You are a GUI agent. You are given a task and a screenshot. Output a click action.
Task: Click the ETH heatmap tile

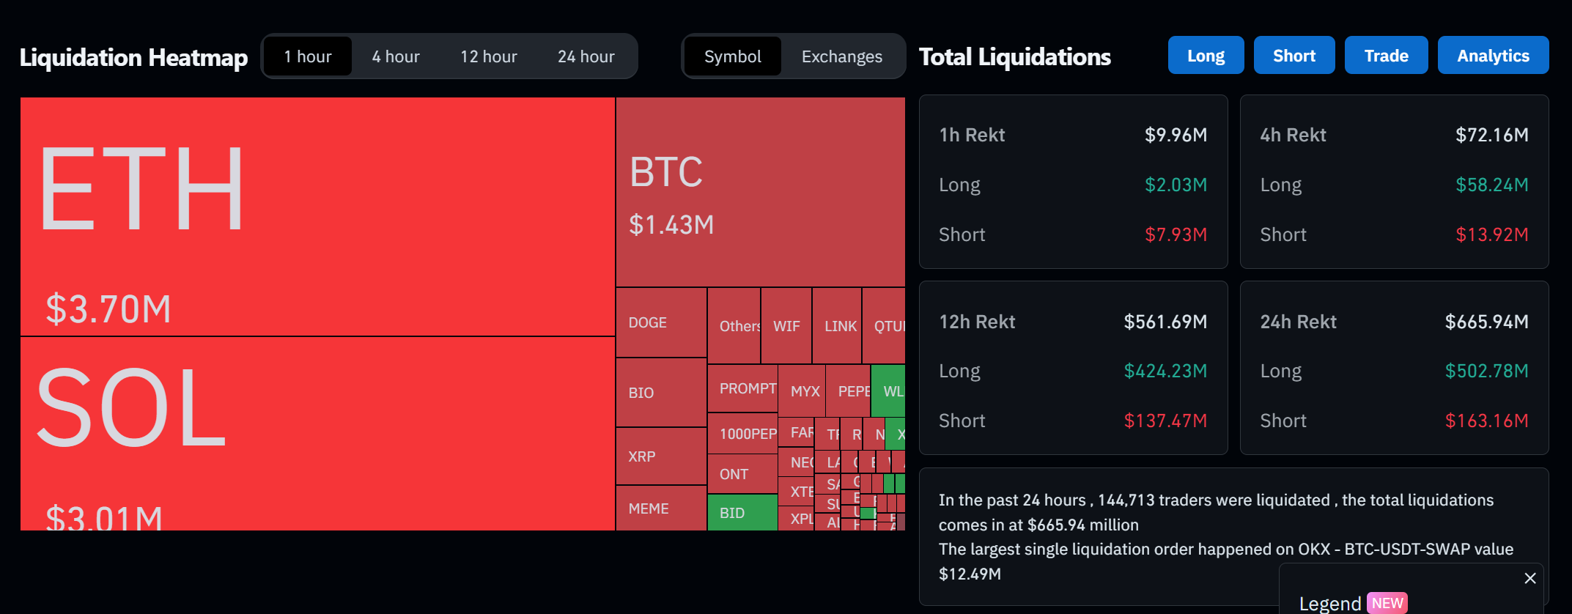tap(317, 217)
